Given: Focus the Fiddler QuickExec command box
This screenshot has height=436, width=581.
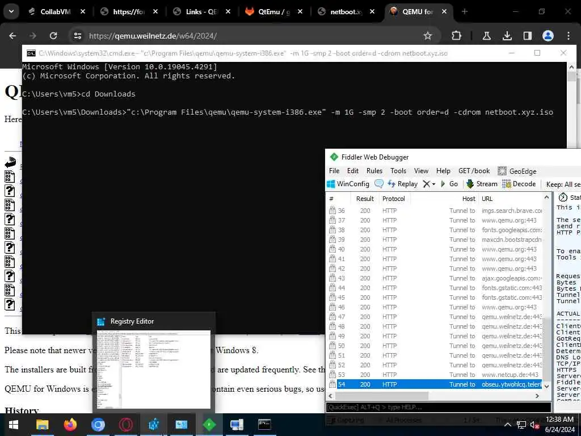Looking at the screenshot, I should [439, 407].
